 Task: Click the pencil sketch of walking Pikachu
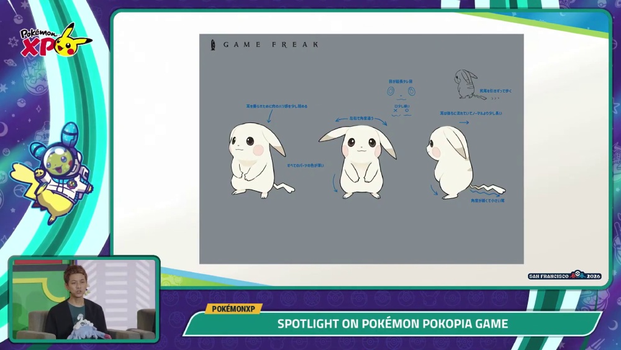click(x=468, y=84)
